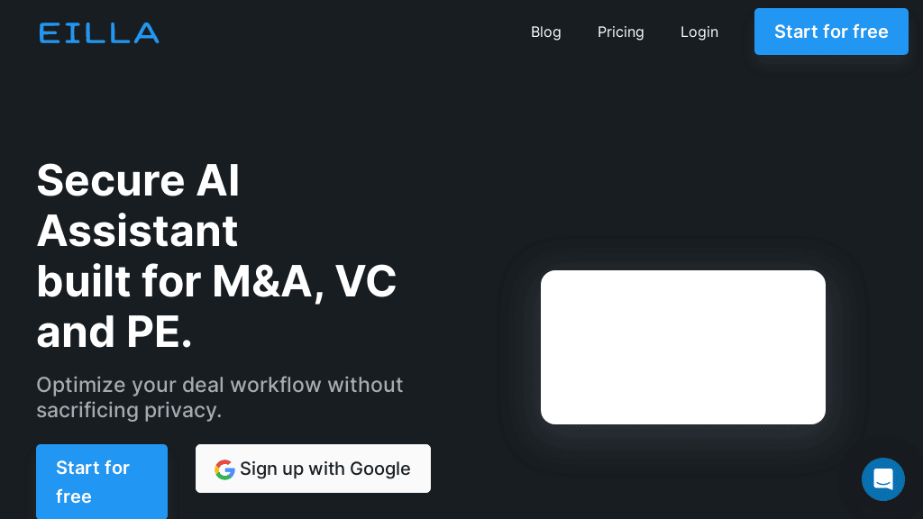
Task: Open the Pricing page
Action: [621, 32]
